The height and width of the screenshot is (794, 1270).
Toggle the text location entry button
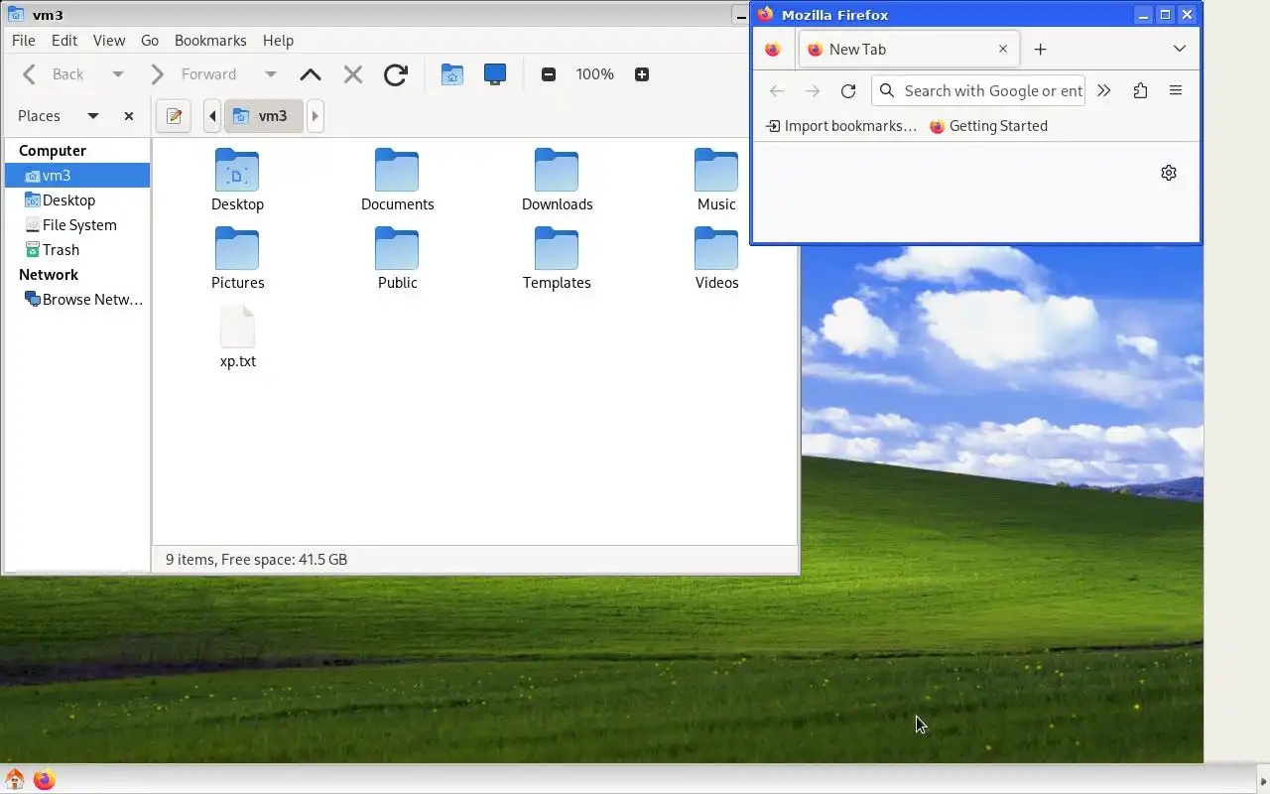(174, 116)
